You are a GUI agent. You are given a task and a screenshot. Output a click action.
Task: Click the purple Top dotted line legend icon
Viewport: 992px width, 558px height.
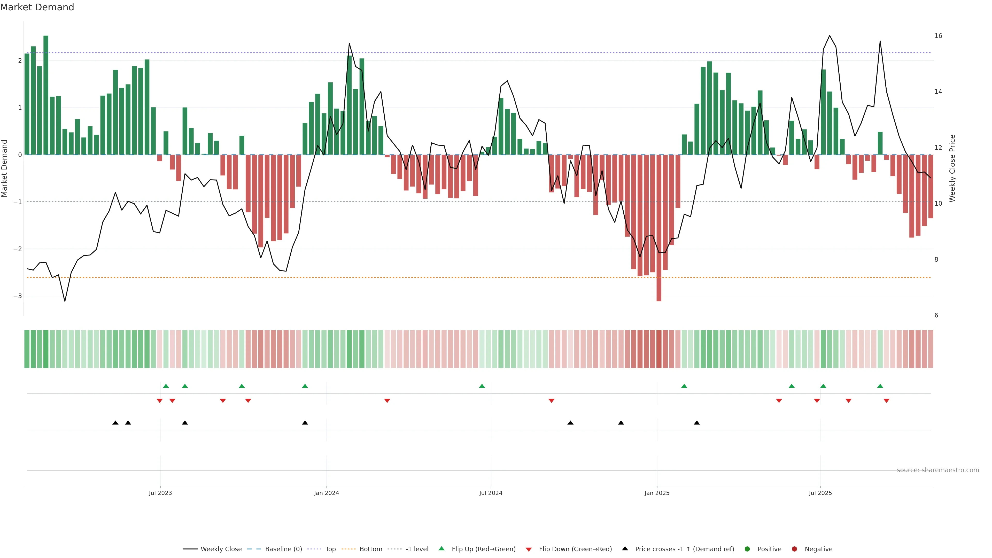(x=315, y=549)
